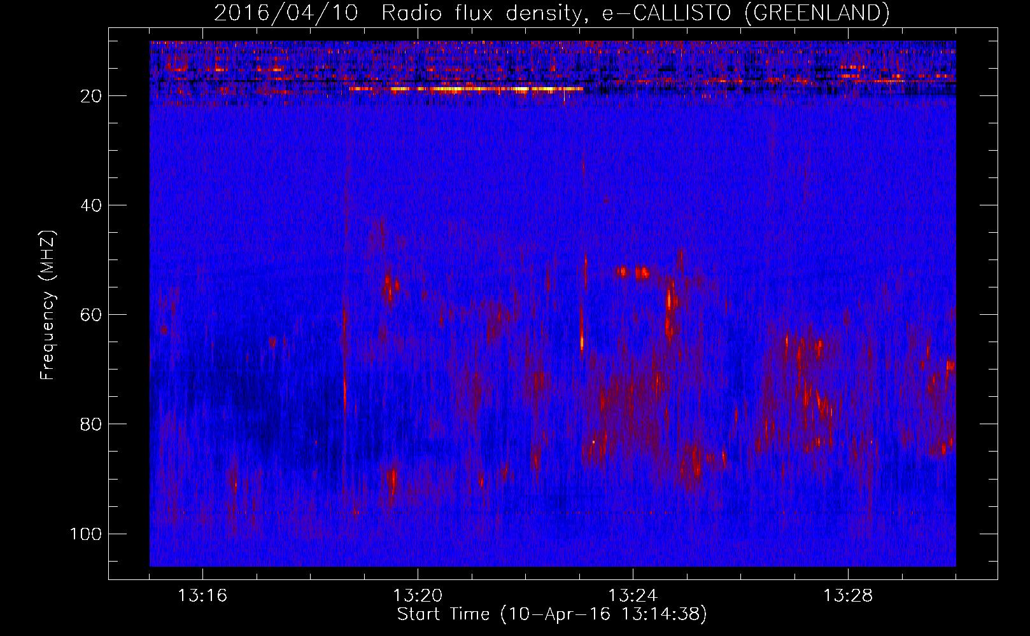Image resolution: width=1030 pixels, height=636 pixels.
Task: Click the frequency tick label '60'
Action: tap(92, 315)
